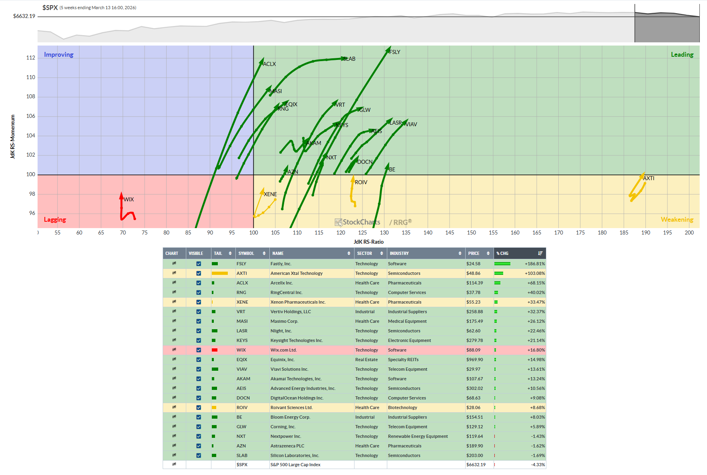Click the AXTI tail label on the graph
Viewport: 707px width, 475px height.
point(649,178)
